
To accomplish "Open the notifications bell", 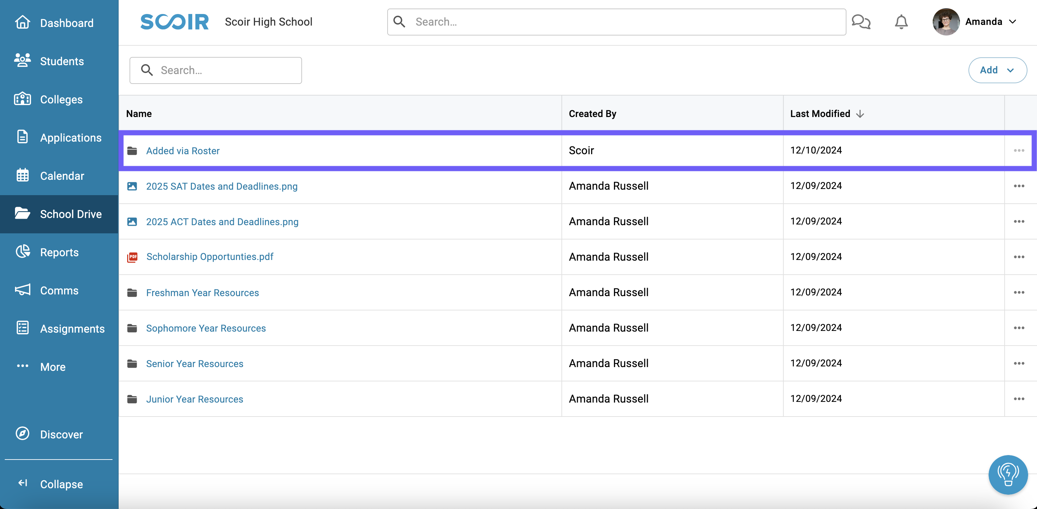I will pos(901,22).
